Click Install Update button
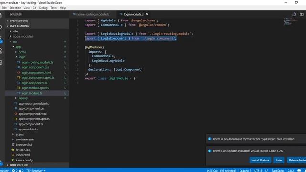This screenshot has width=306, height=172. (260, 161)
